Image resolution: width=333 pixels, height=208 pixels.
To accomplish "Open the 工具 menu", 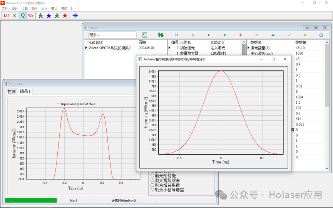I will click(25, 8).
